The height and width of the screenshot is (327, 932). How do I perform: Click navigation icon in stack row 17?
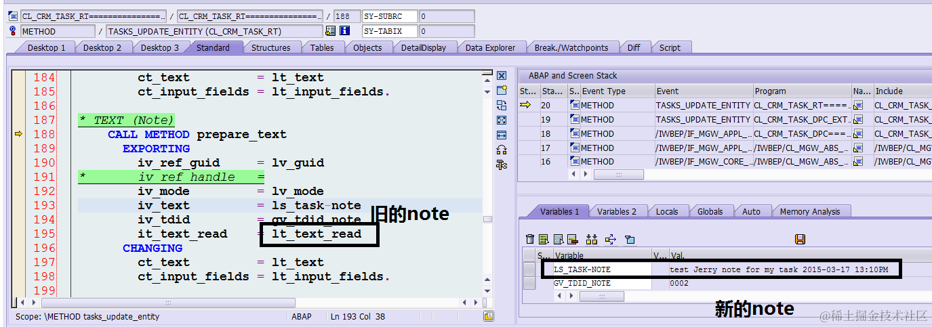[x=859, y=148]
